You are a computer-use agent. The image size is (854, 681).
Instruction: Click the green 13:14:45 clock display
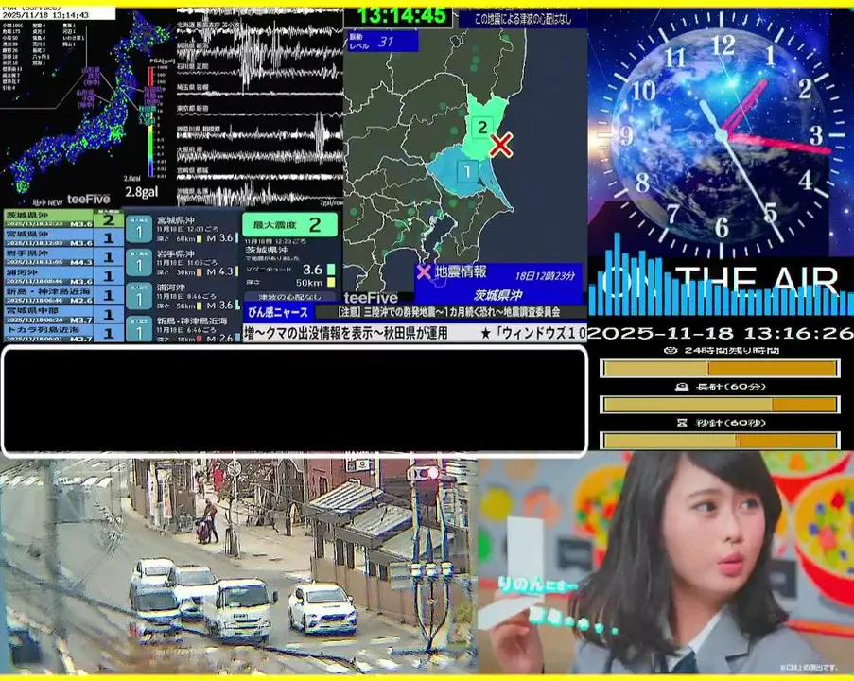point(401,16)
